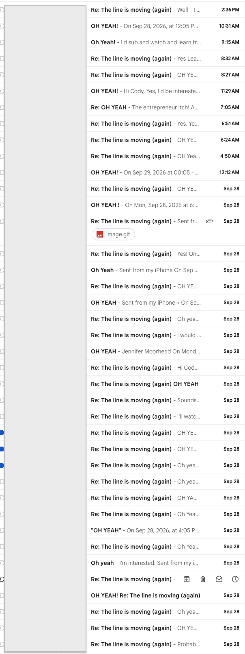The width and height of the screenshot is (245, 654).
Task: Delete the hovered email via trash icon
Action: click(203, 579)
